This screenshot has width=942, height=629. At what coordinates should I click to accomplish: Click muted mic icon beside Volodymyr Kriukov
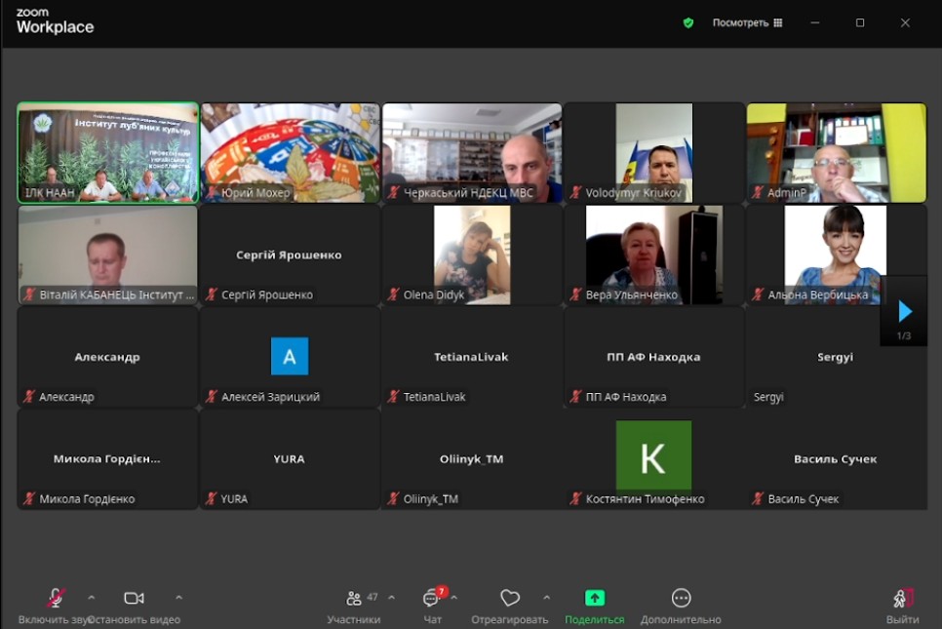point(575,193)
